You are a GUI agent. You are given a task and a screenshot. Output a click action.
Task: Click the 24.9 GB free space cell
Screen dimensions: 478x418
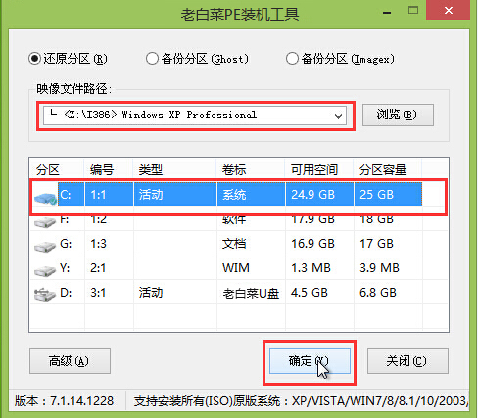(x=312, y=195)
